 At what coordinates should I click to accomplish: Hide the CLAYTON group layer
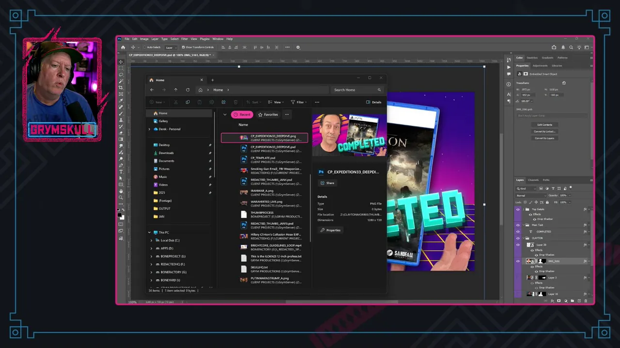pyautogui.click(x=518, y=238)
